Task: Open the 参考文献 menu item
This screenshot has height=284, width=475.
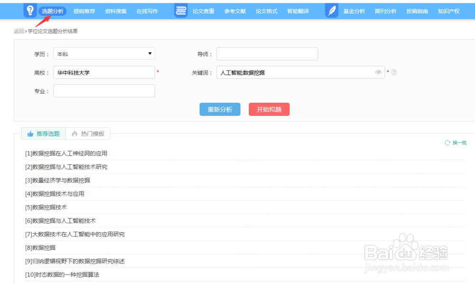Action: coord(235,11)
